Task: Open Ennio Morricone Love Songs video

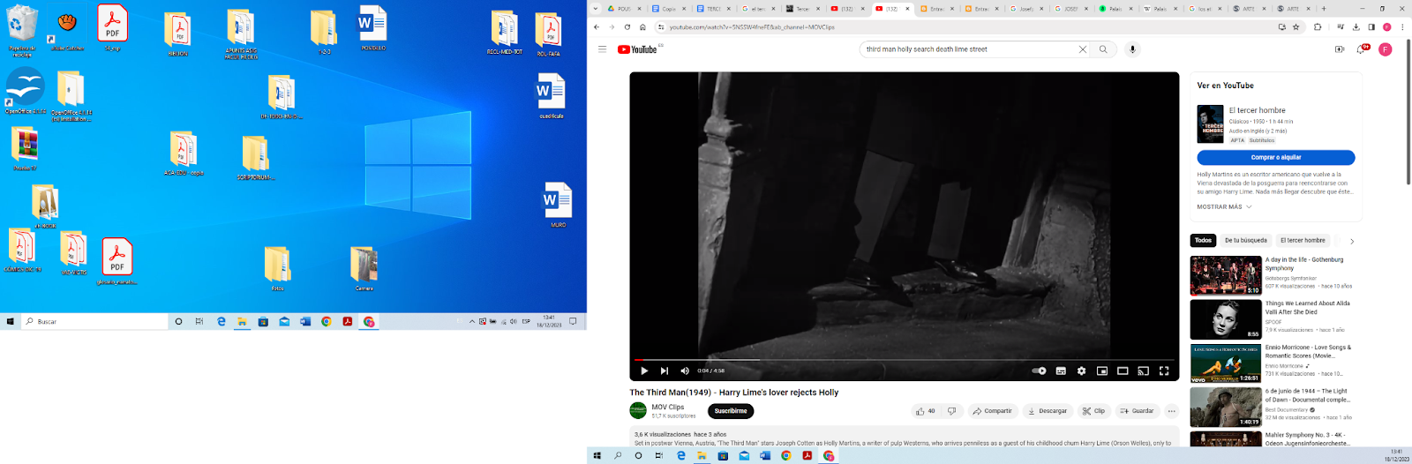Action: coord(1226,363)
